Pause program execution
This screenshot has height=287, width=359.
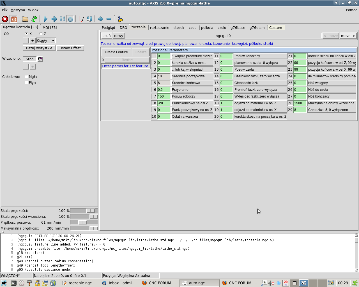(62, 19)
